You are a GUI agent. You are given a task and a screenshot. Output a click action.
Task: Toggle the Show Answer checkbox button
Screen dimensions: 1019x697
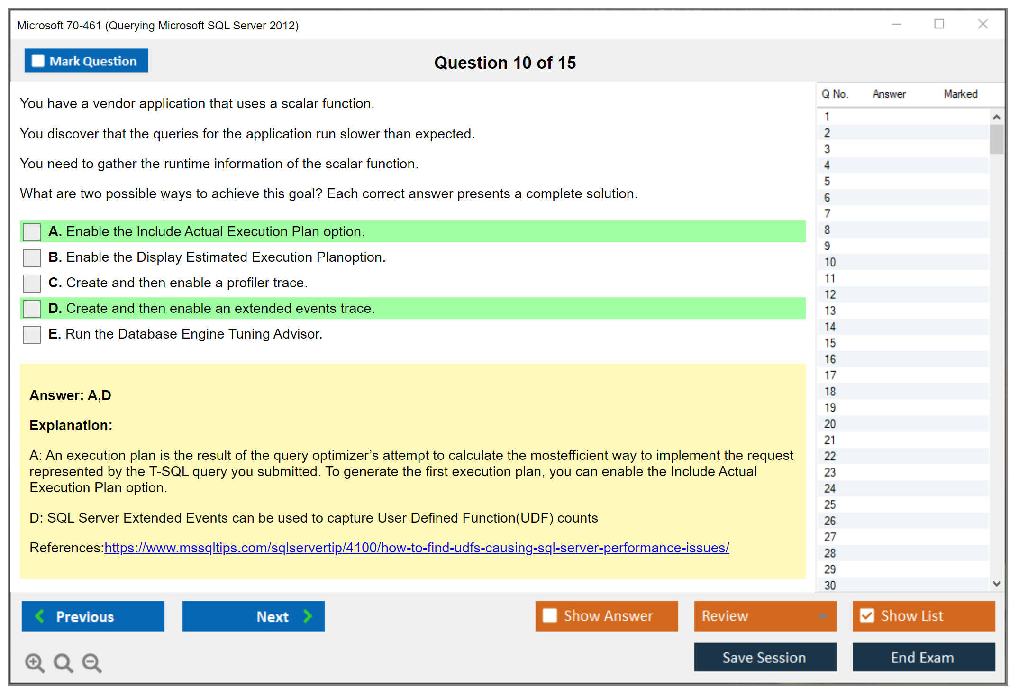[x=550, y=615]
